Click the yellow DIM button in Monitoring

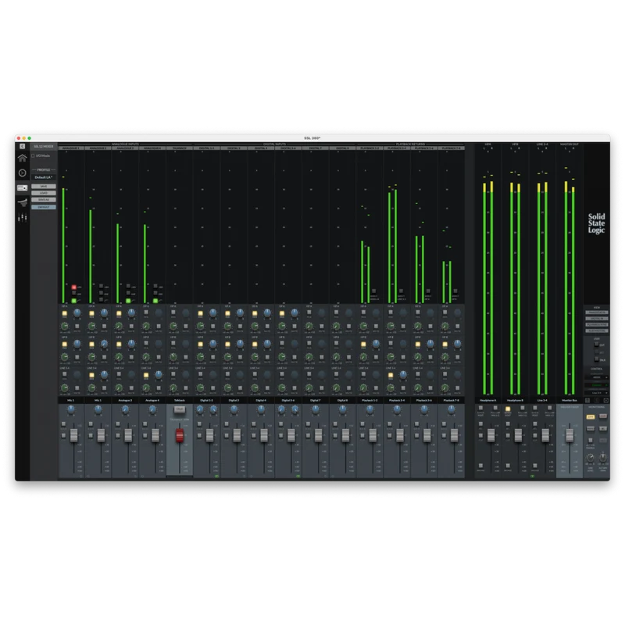click(591, 416)
